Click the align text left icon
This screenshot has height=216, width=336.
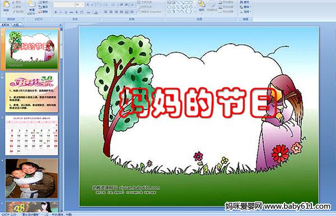tap(106, 12)
